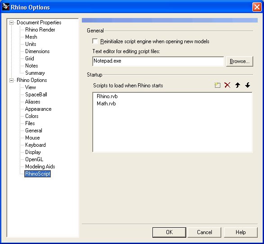Screen dimensions: 264x244
Task: Move script down with the down arrow
Action: click(x=247, y=85)
